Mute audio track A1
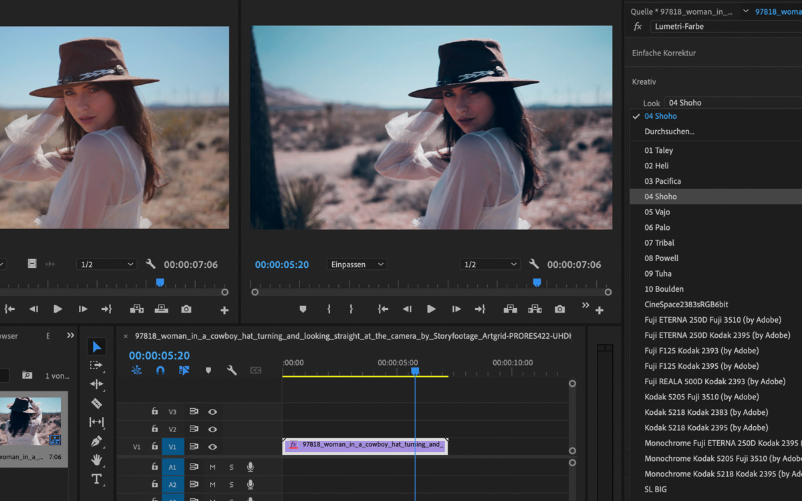Screen dimensions: 802x501 (213, 467)
